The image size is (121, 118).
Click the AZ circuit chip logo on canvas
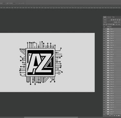pos(41,63)
